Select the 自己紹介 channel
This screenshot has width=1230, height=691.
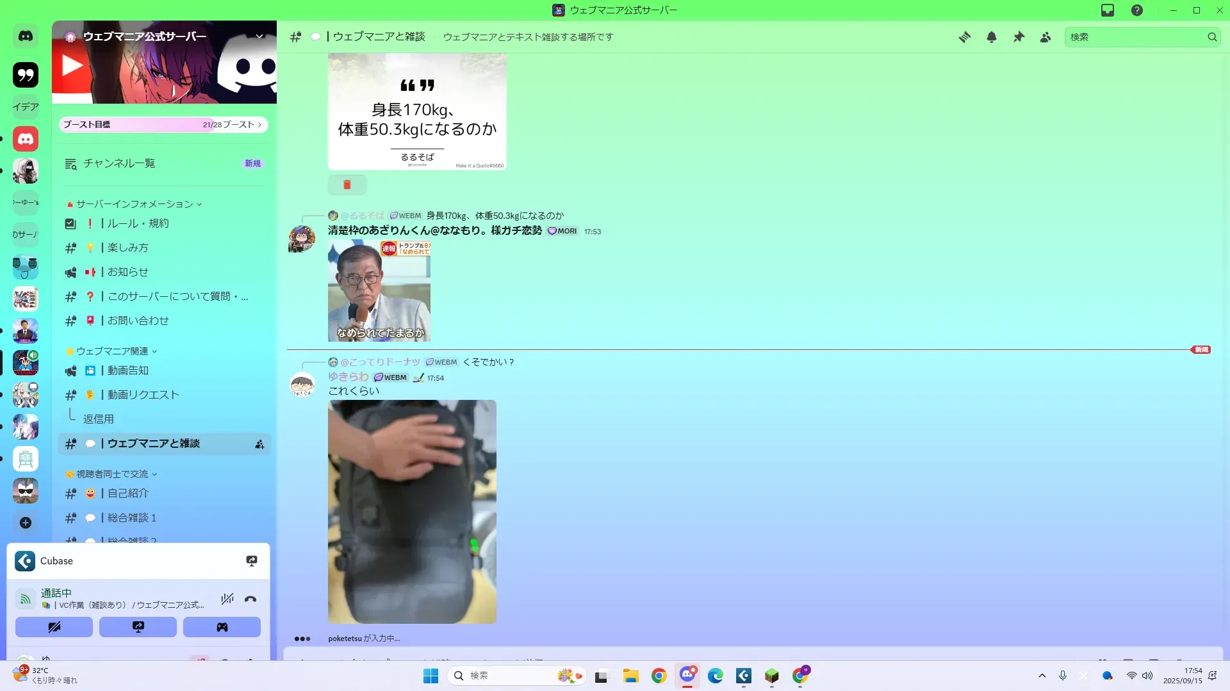(x=127, y=493)
